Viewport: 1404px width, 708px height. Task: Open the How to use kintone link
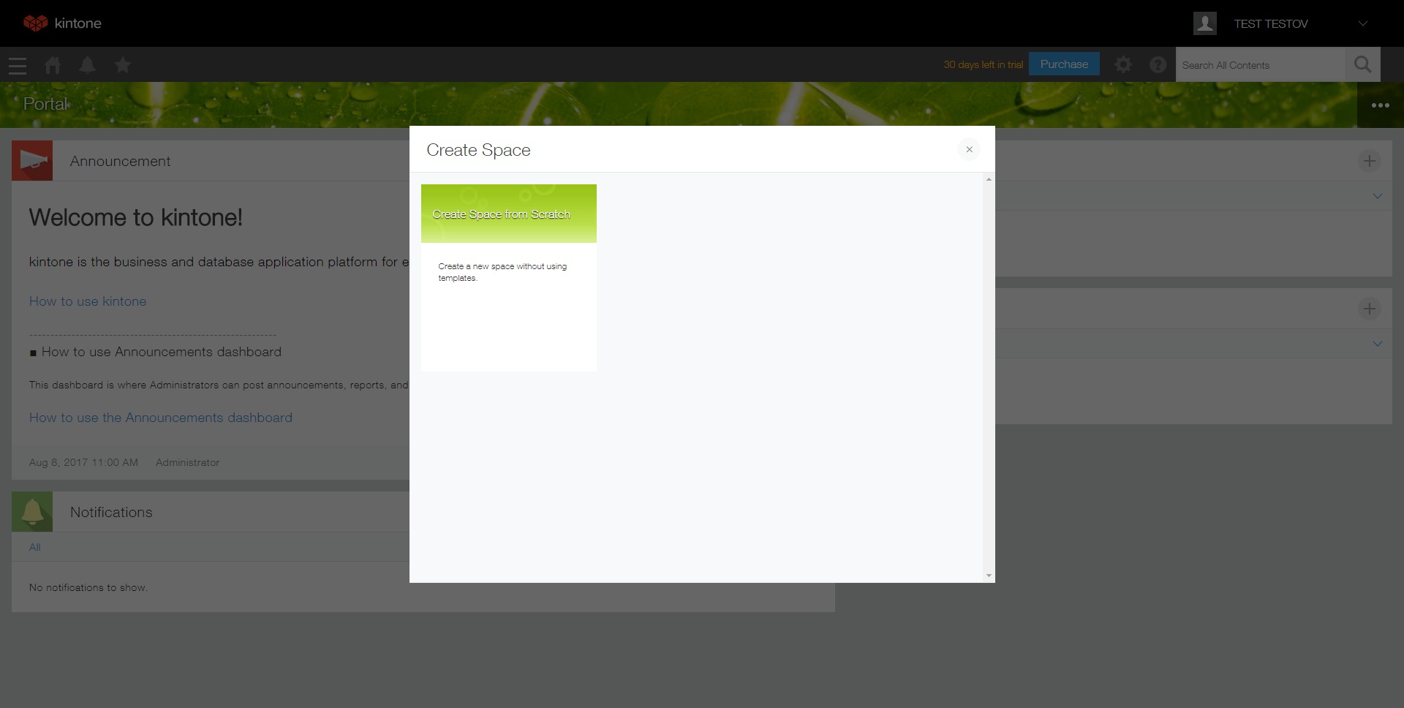88,301
